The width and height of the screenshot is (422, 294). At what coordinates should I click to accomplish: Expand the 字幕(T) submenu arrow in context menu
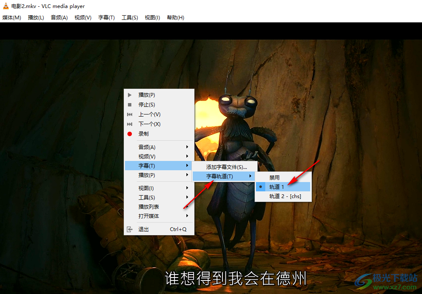pos(187,166)
